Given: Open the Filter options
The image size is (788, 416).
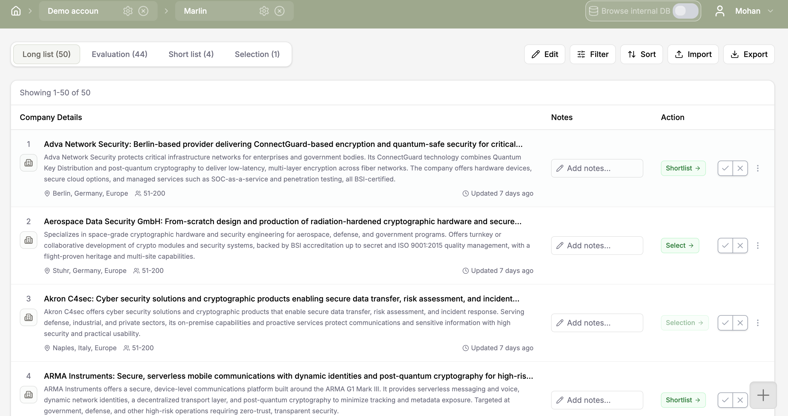Looking at the screenshot, I should pos(593,54).
